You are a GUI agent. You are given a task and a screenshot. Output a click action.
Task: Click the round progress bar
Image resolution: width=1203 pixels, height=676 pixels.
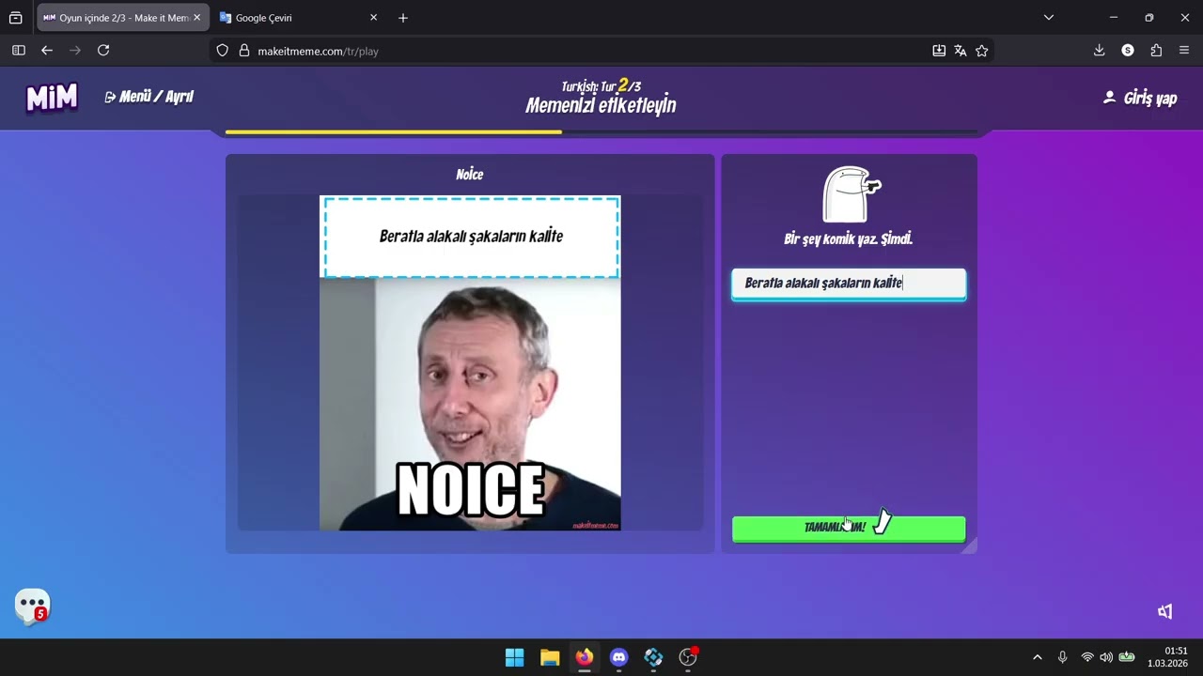(x=601, y=132)
